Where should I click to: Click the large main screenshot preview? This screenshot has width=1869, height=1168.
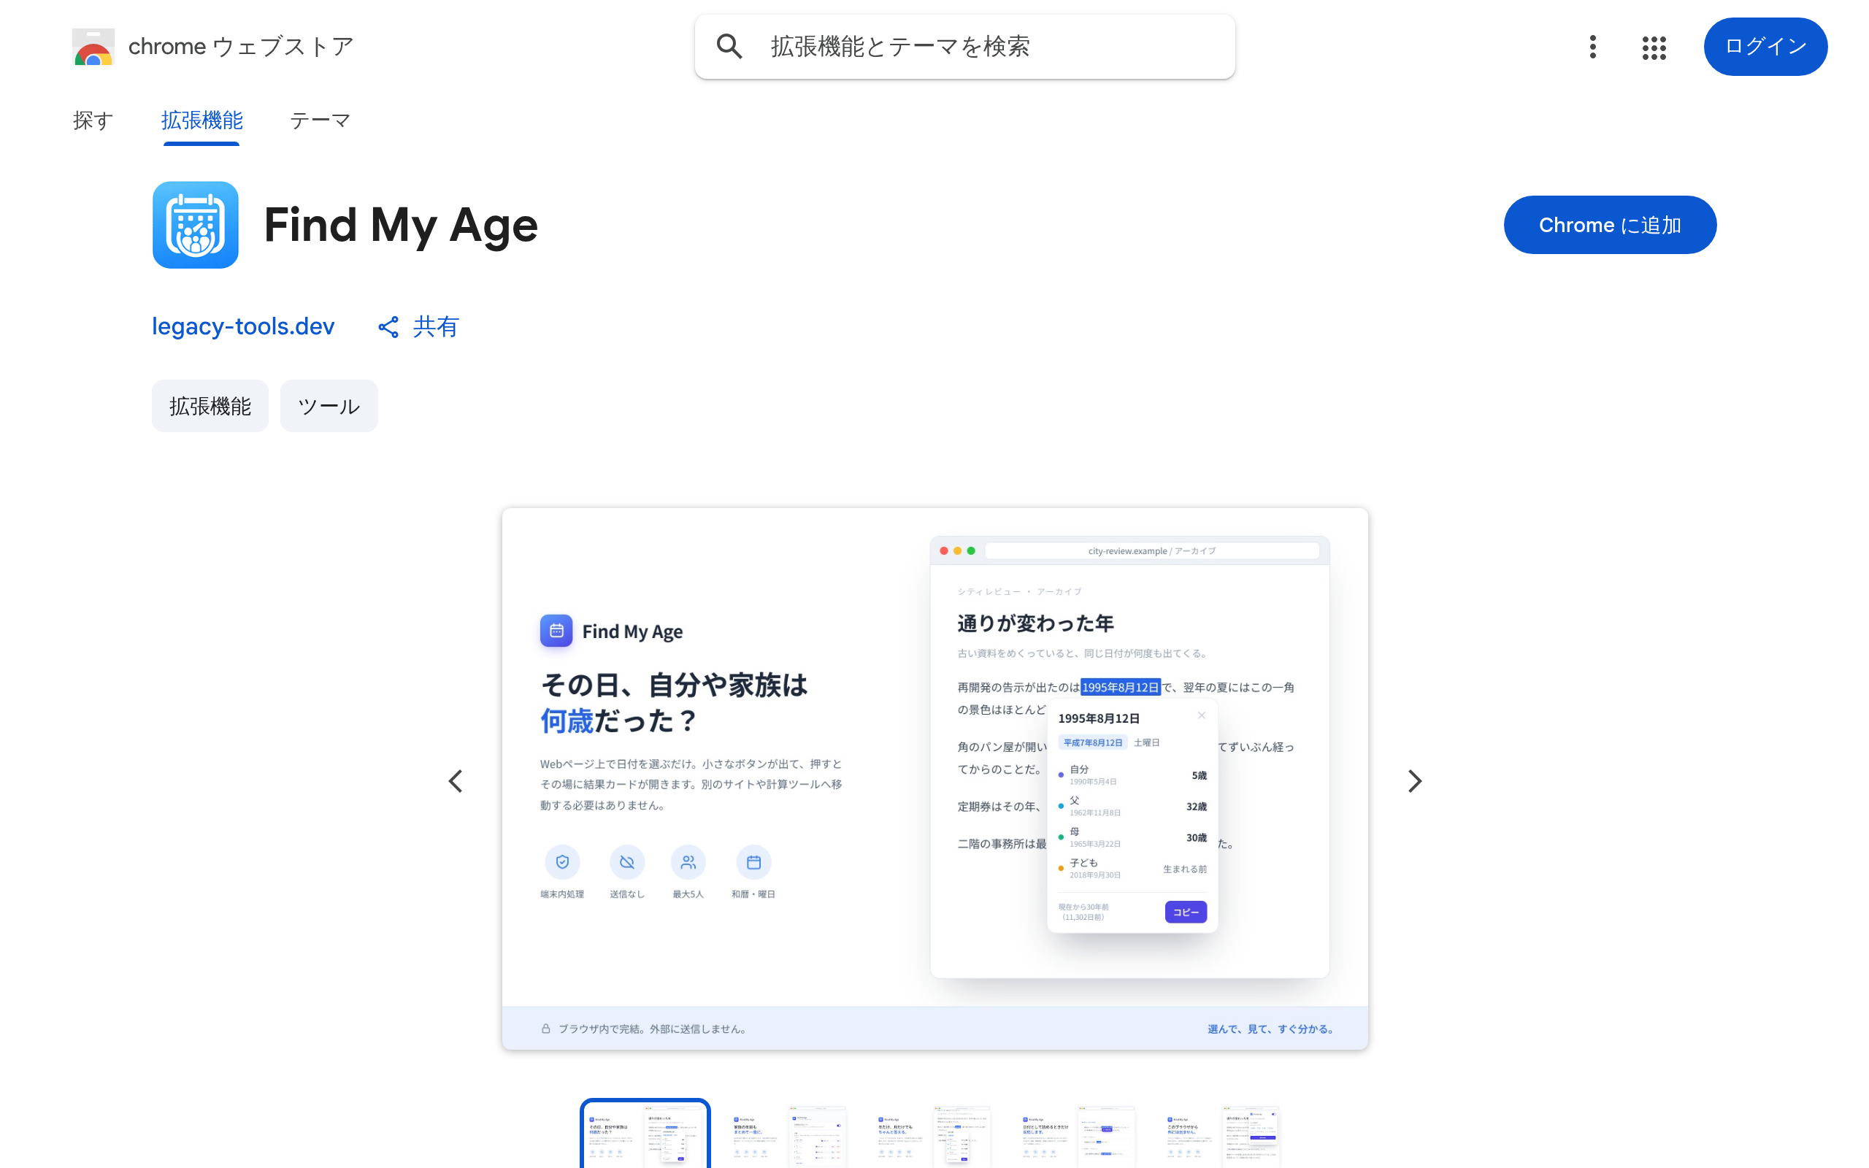coord(934,779)
